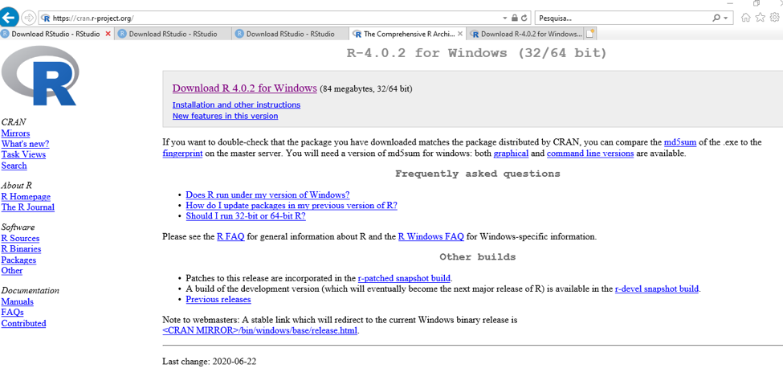Open Mirrors in sidebar
Viewport: 783px width, 385px height.
tap(15, 133)
